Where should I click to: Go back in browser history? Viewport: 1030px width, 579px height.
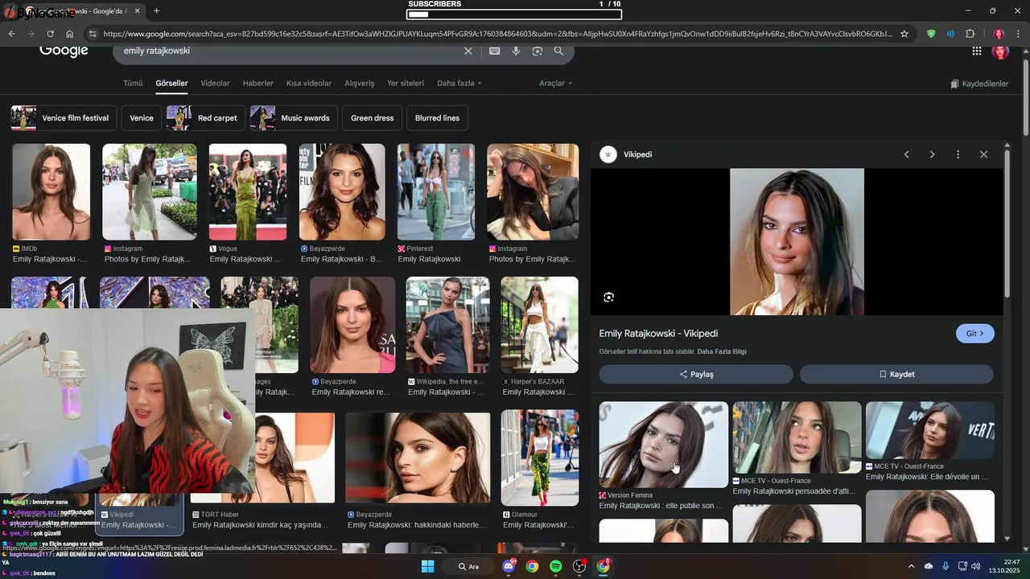tap(11, 34)
